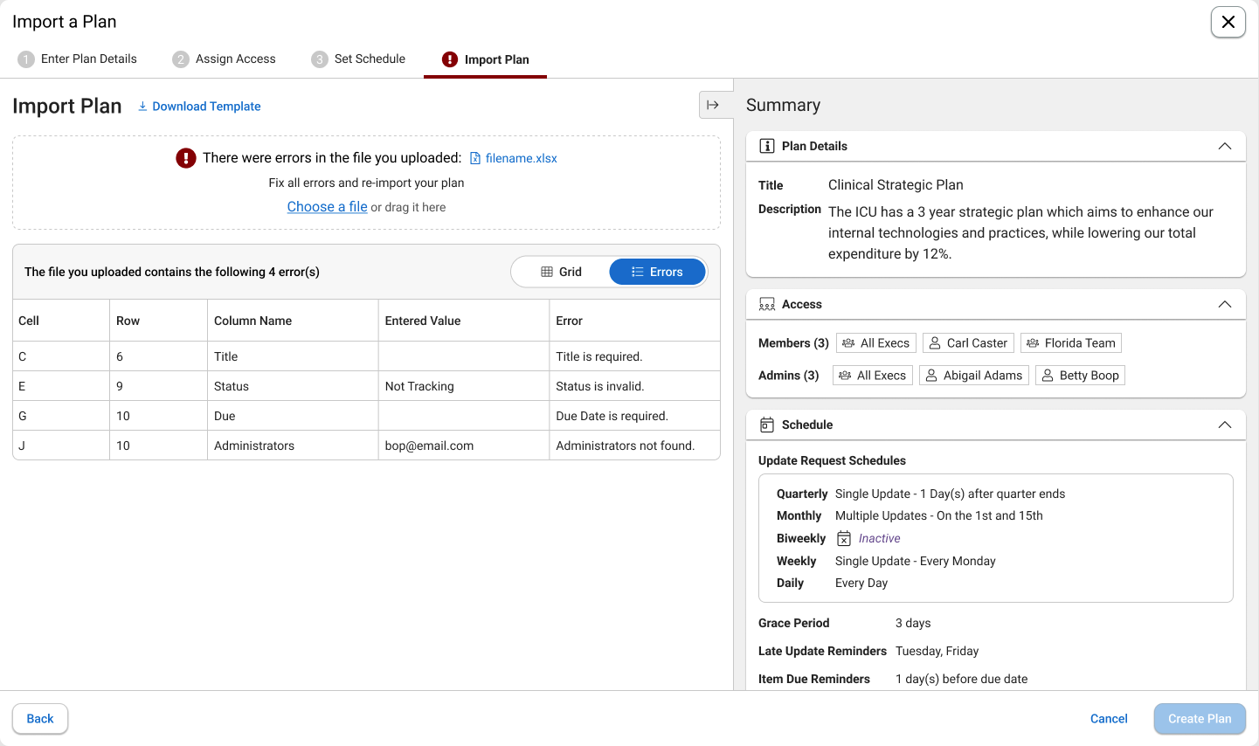This screenshot has width=1259, height=746.
Task: Click 'Title is required.' error cell
Action: click(634, 356)
